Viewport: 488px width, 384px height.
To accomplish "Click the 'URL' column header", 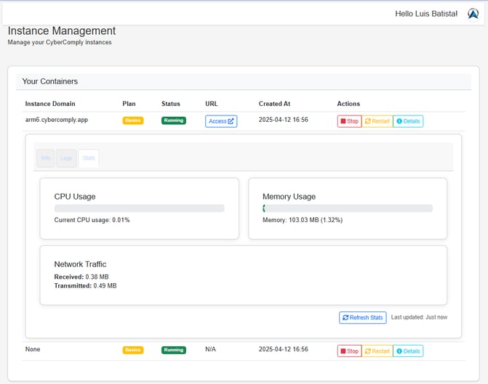I will click(212, 104).
